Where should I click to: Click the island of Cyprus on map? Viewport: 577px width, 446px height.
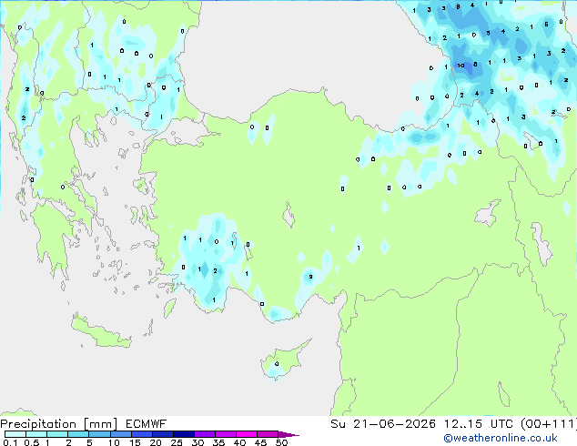(283, 360)
